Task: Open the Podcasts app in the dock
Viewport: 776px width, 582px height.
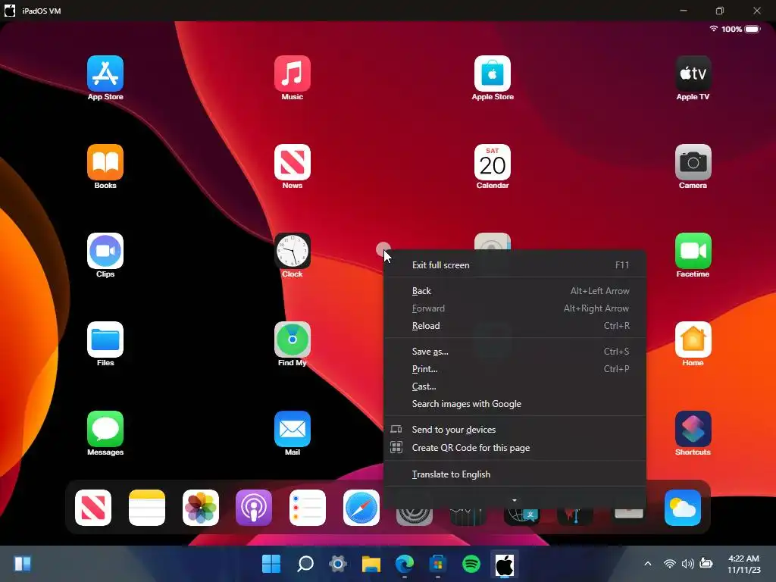Action: (x=253, y=508)
